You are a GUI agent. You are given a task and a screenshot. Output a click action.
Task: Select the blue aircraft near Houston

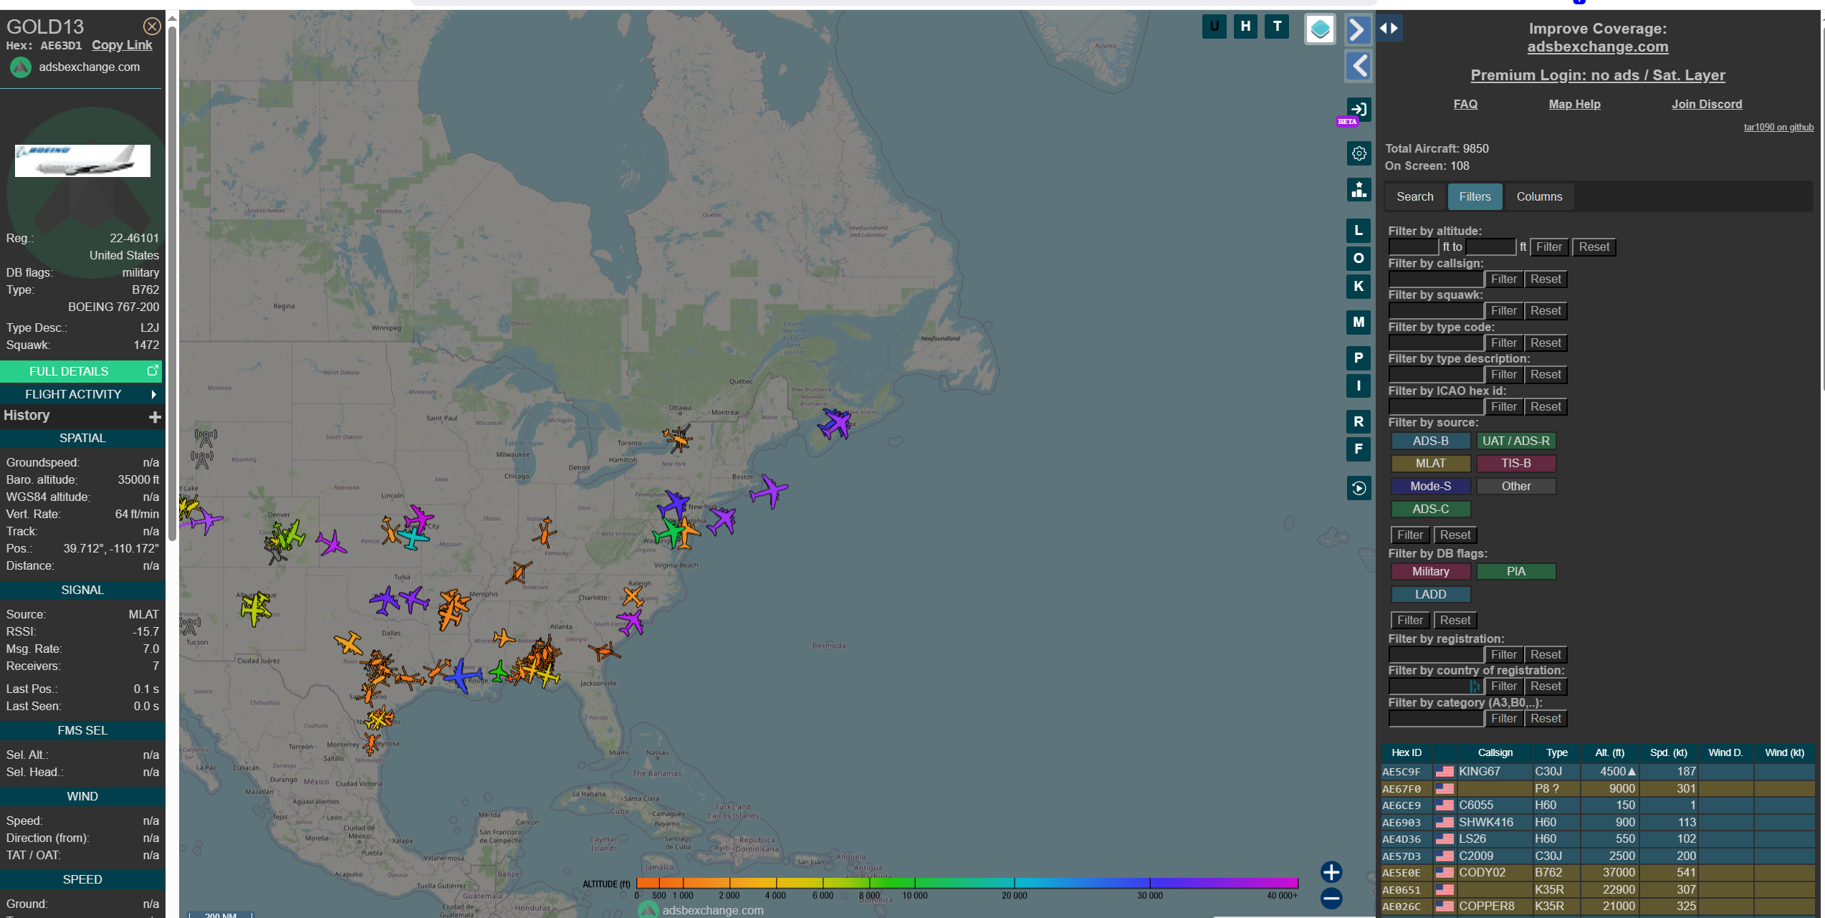point(462,675)
